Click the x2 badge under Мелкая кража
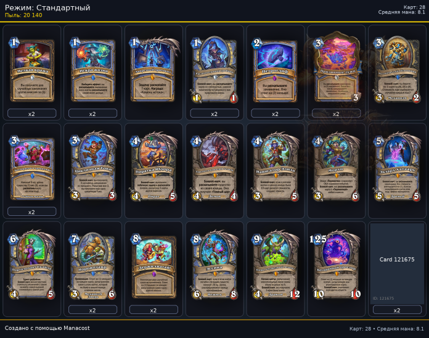The image size is (429, 338). pos(31,113)
